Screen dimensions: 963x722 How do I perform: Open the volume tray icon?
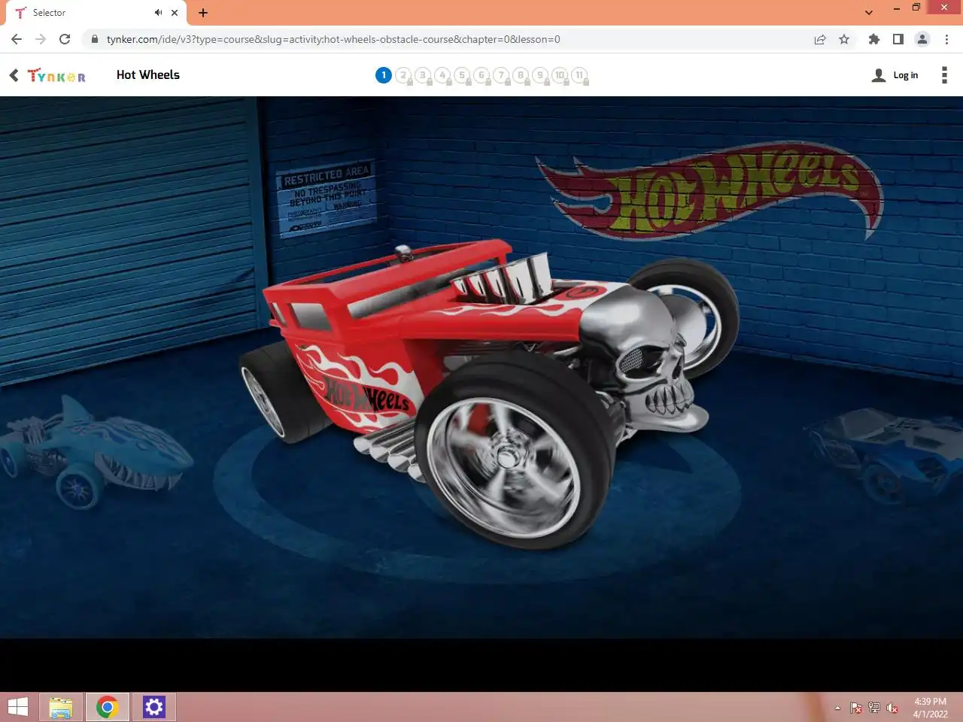(x=892, y=708)
